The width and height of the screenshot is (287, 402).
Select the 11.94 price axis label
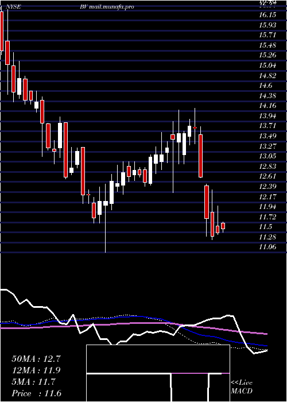[x=267, y=207]
